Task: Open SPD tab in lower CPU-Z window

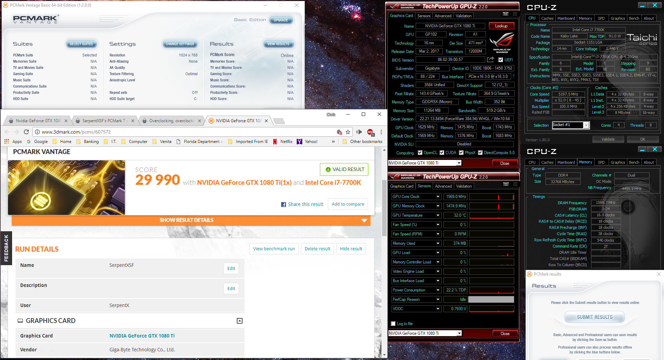Action: tap(601, 162)
